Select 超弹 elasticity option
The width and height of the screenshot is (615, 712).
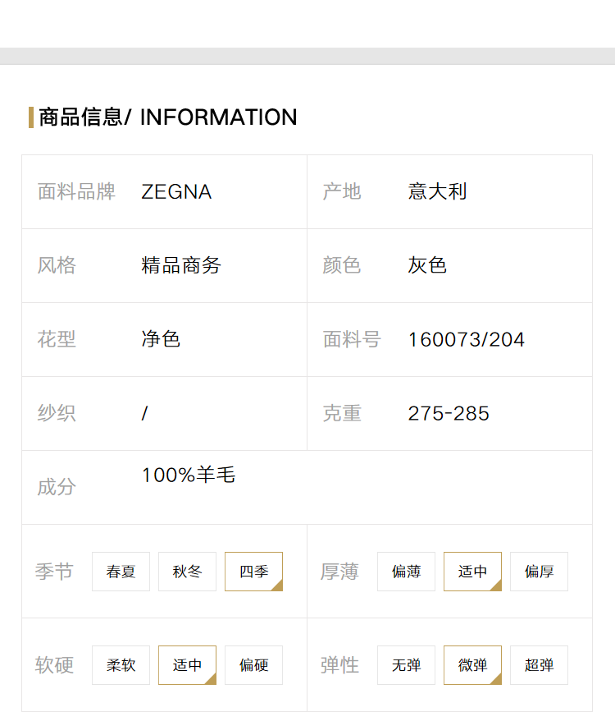pos(540,664)
